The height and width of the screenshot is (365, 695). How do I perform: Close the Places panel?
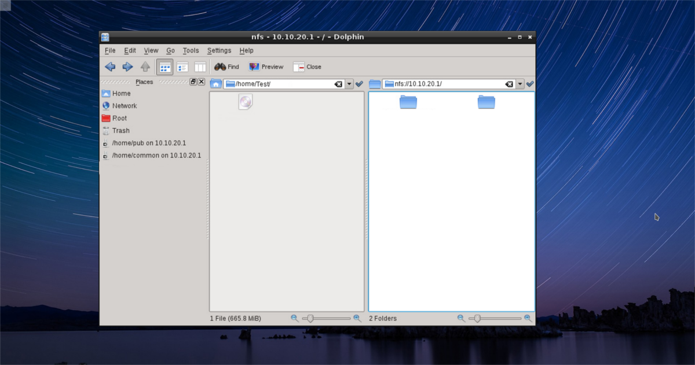[202, 82]
